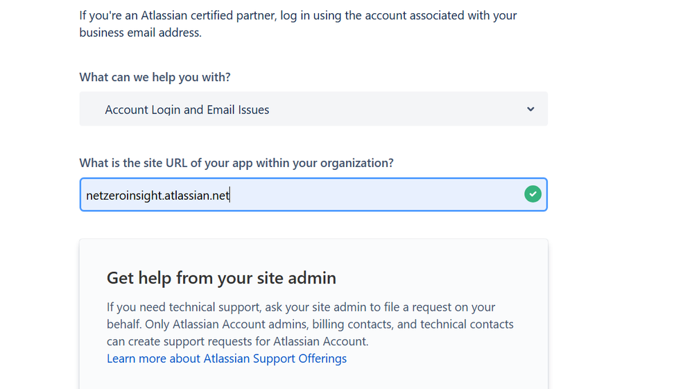Place cursor on the netzeroinsight.atlassian.net text
The image size is (692, 389).
tap(157, 196)
